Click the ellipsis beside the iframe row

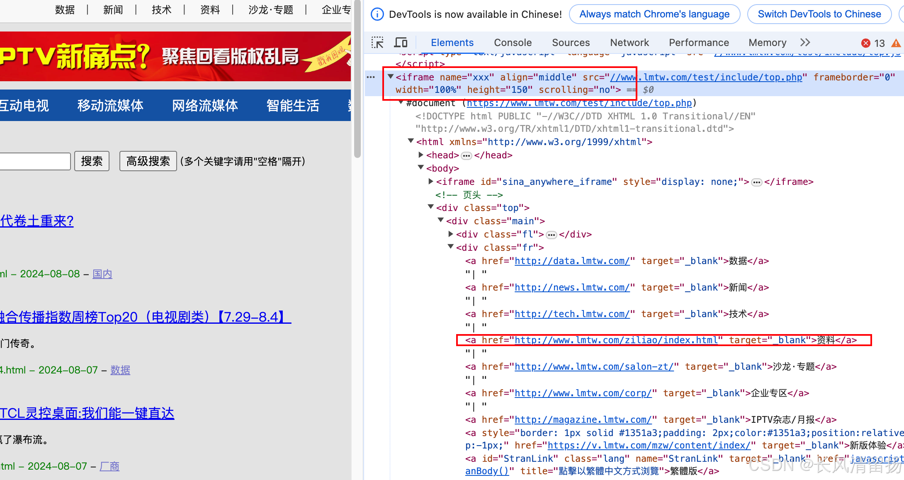[x=371, y=77]
